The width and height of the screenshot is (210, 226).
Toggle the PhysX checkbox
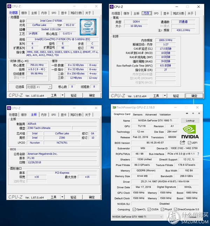[162, 209]
